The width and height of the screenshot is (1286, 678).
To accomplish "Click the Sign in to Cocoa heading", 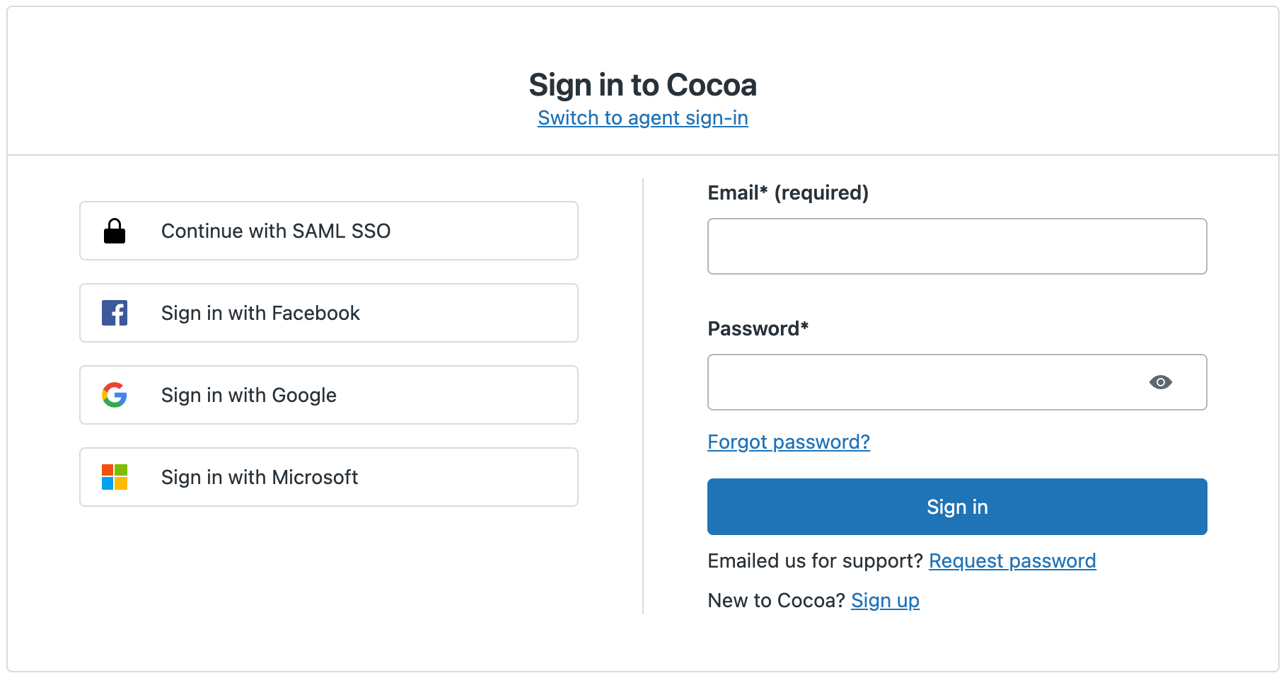I will 642,85.
